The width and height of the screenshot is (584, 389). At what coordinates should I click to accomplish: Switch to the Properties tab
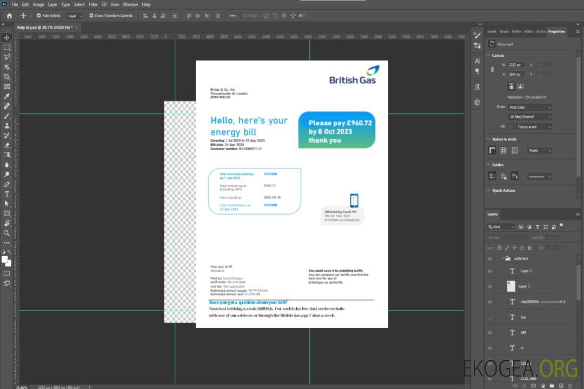click(x=556, y=32)
